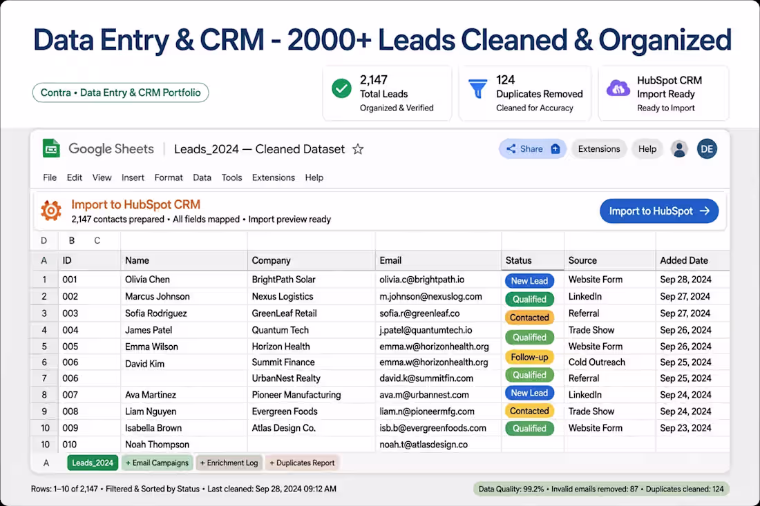Click the purple cloud HubSpot CRM icon

[x=618, y=88]
